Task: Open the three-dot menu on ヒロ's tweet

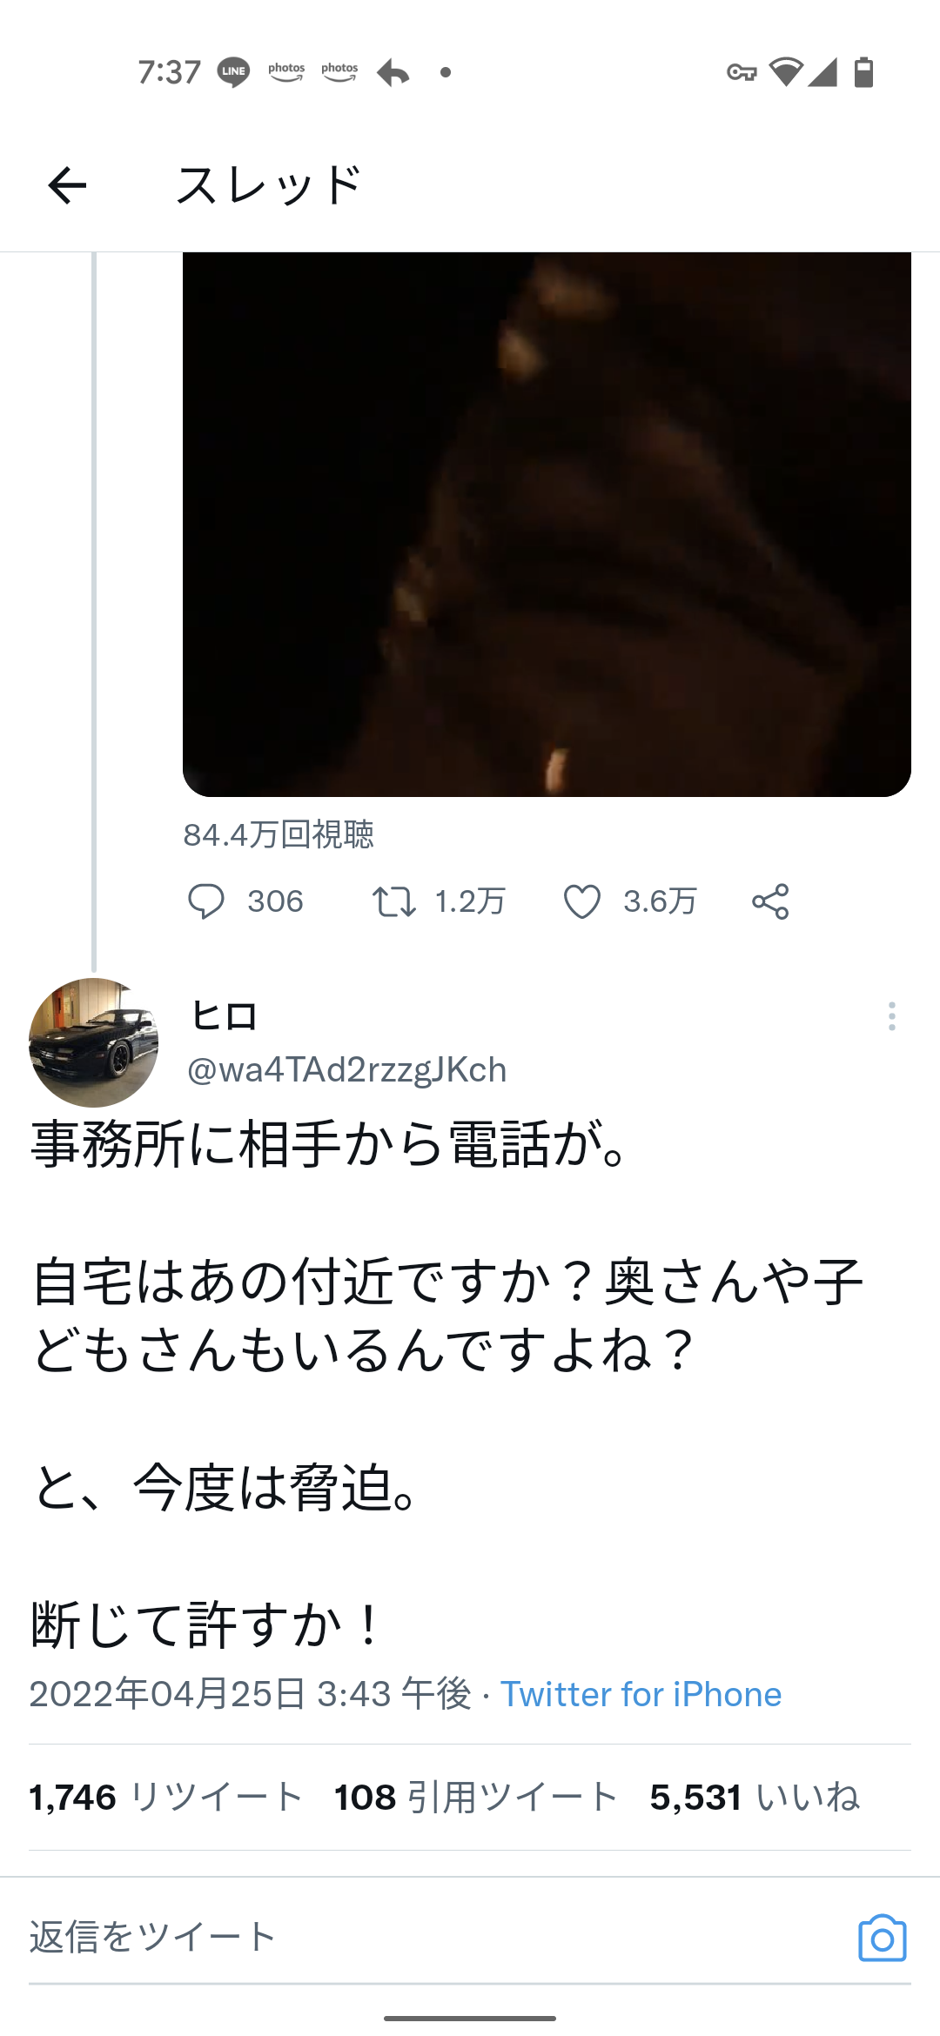Action: [x=892, y=1016]
